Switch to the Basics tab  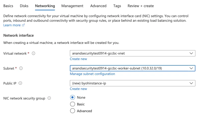(x=8, y=6)
